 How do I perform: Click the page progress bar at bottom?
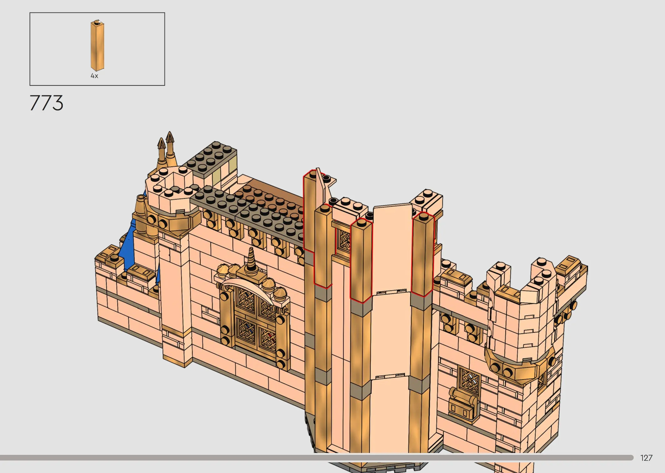pyautogui.click(x=317, y=458)
